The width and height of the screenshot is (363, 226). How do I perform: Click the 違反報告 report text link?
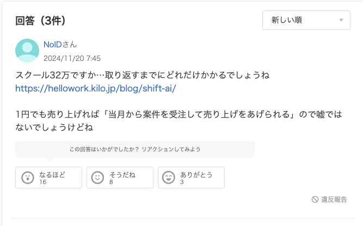[x=334, y=199]
